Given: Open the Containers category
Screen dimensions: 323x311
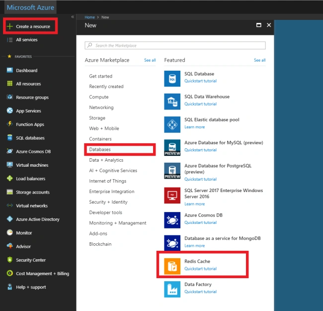Looking at the screenshot, I should point(100,139).
